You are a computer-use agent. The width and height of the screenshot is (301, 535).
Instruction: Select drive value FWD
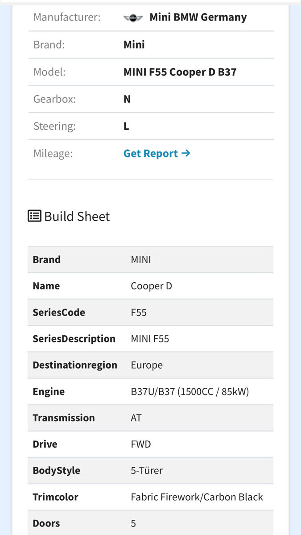[x=141, y=444]
